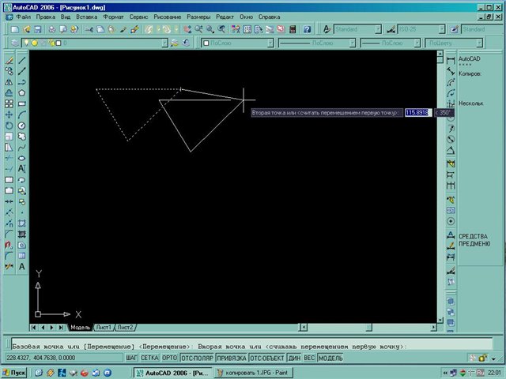Click the Save icon in standard toolbar
The height and width of the screenshot is (379, 506).
[38, 29]
